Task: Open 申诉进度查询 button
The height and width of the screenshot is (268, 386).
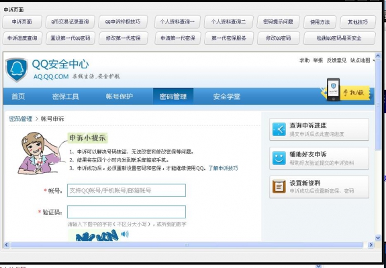Action: pyautogui.click(x=22, y=38)
